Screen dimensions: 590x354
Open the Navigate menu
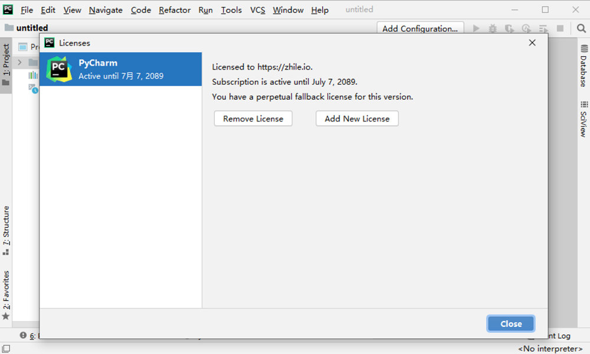pyautogui.click(x=106, y=10)
